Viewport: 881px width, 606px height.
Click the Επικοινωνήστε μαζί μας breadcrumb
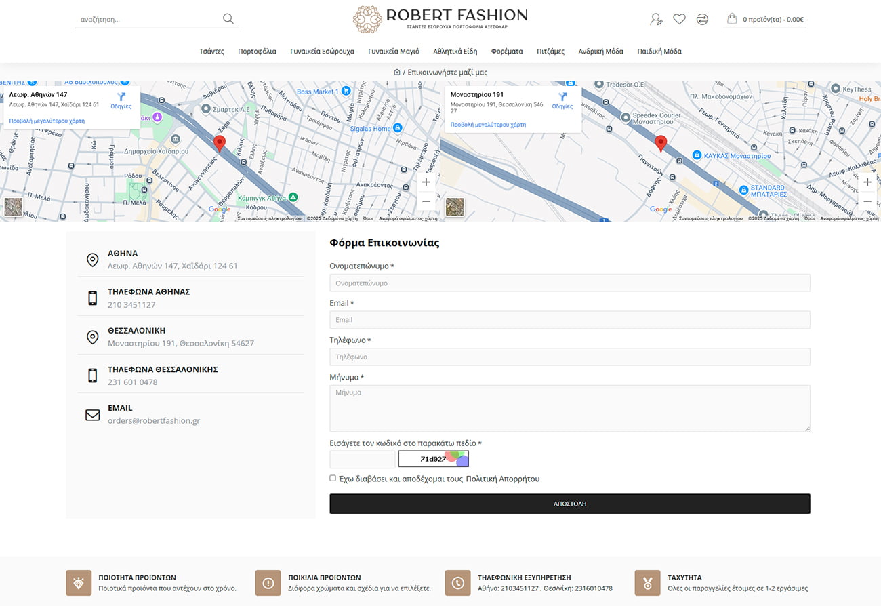coord(447,73)
